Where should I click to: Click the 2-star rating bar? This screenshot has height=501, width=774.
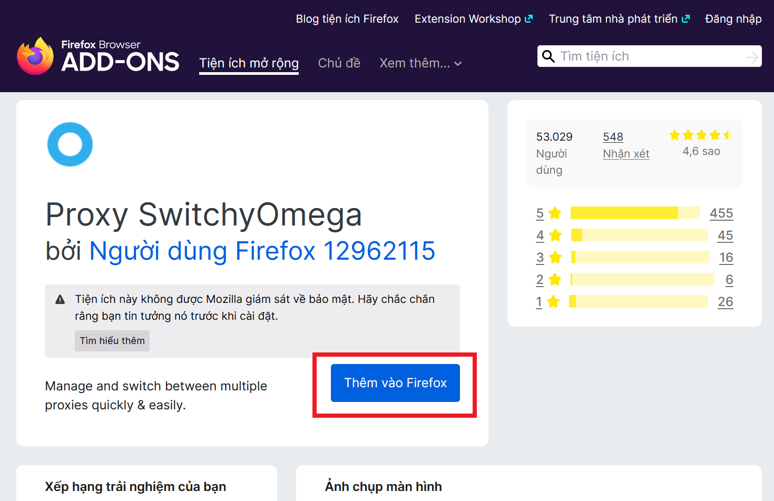643,279
